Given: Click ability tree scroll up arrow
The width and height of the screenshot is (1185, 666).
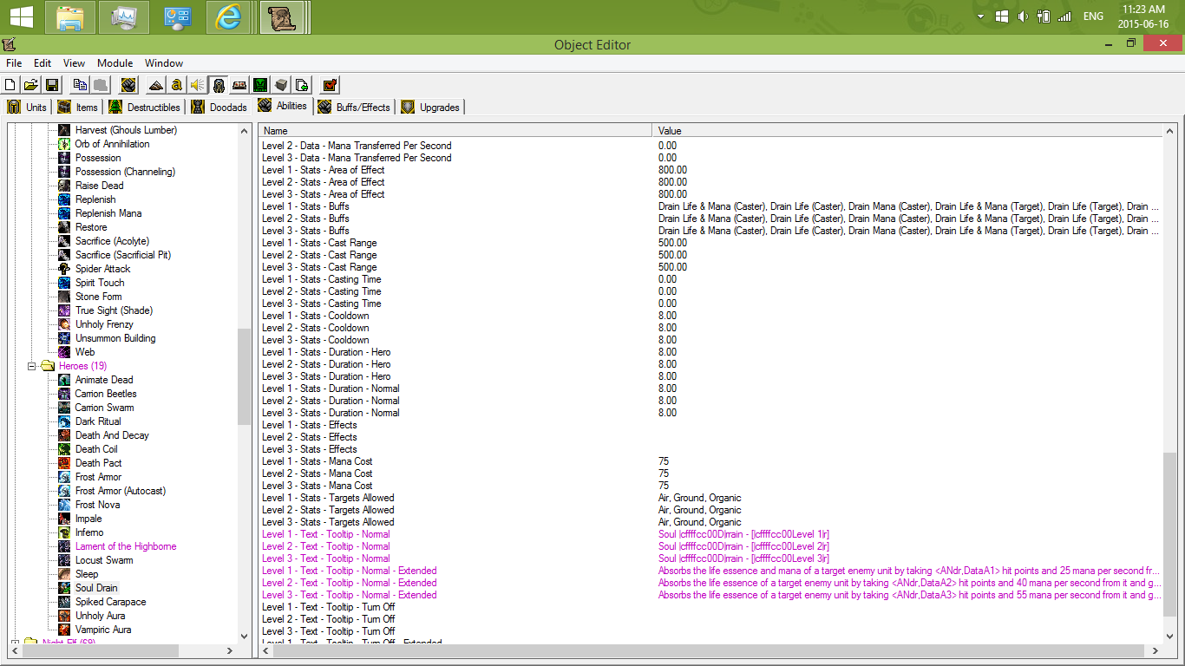Looking at the screenshot, I should tap(244, 131).
